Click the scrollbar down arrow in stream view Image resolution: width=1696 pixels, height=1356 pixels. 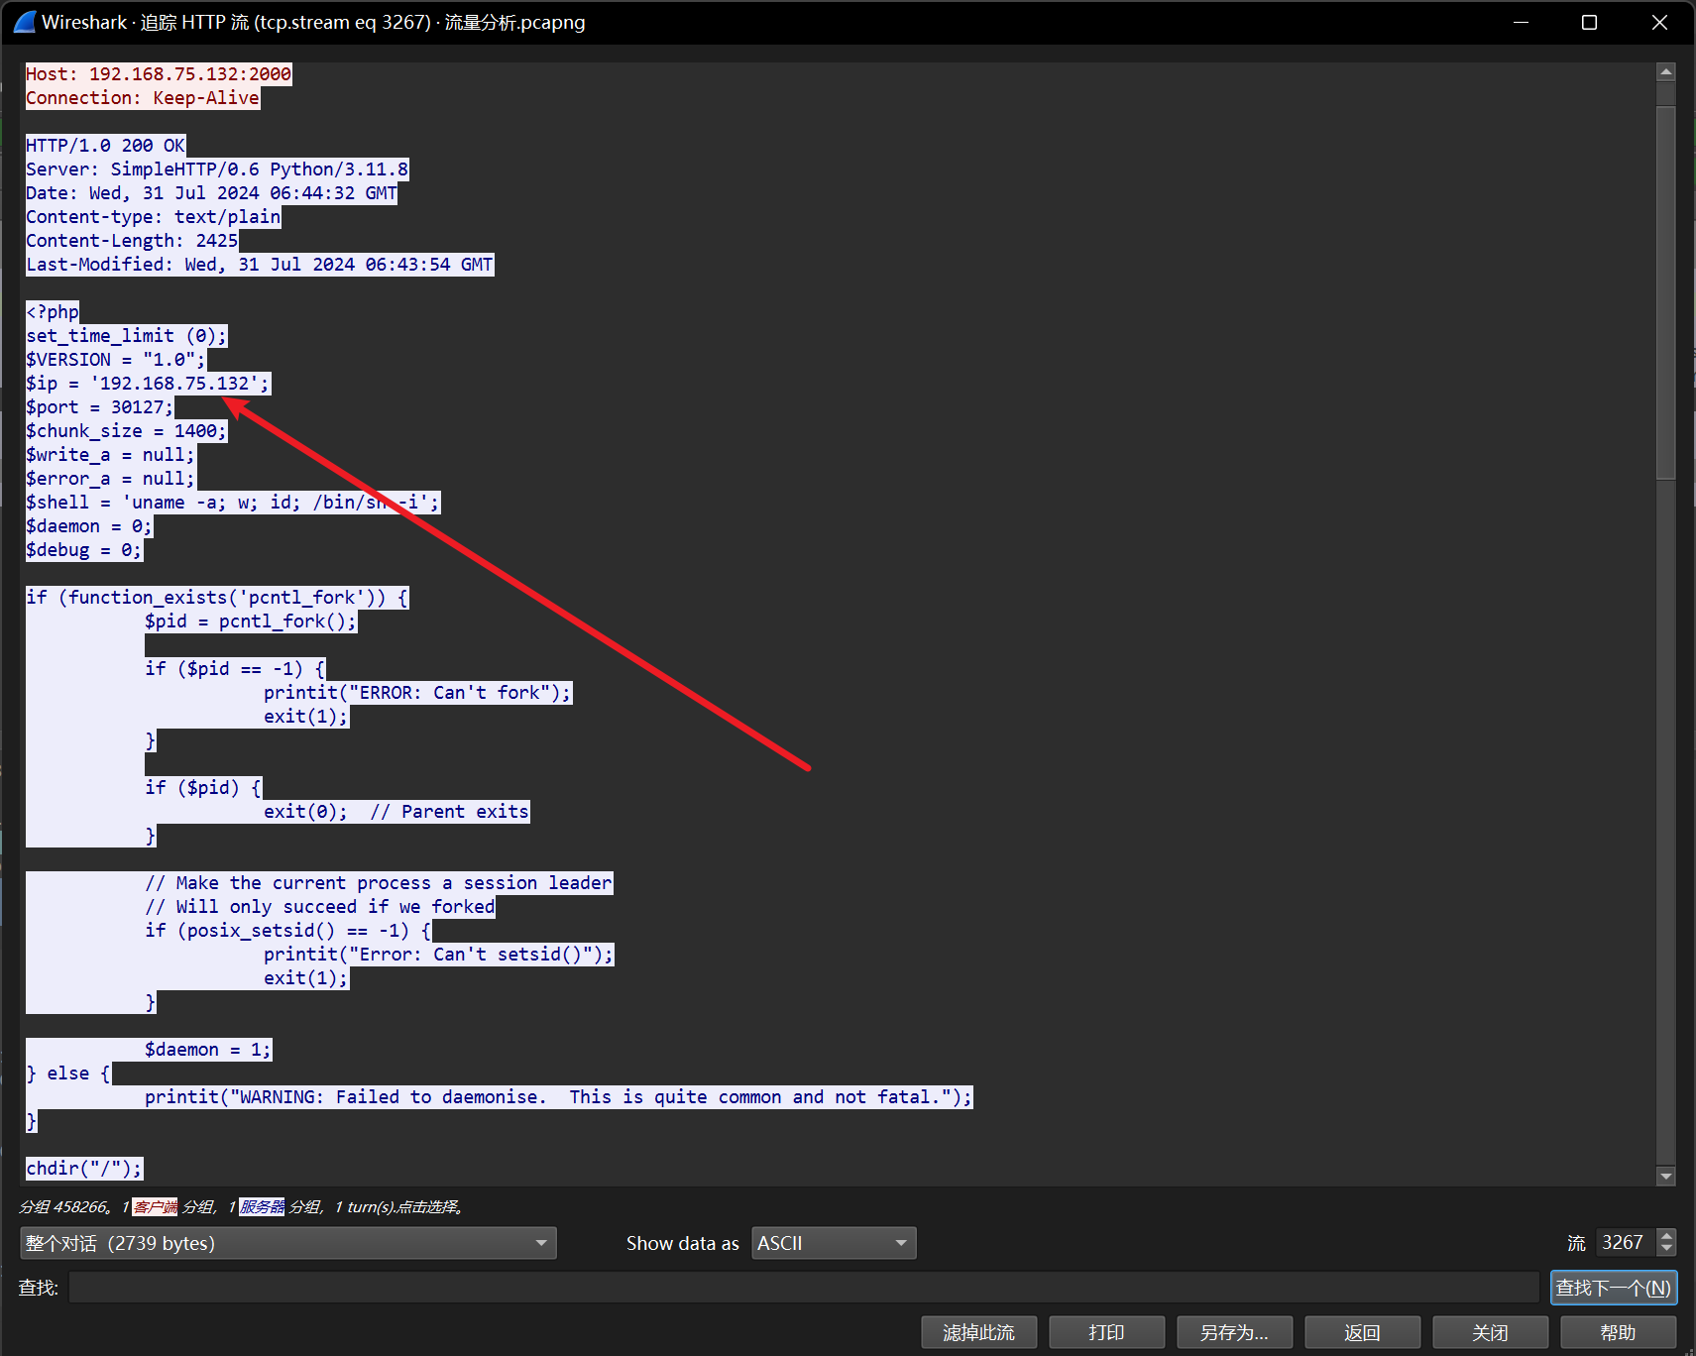click(1666, 1176)
